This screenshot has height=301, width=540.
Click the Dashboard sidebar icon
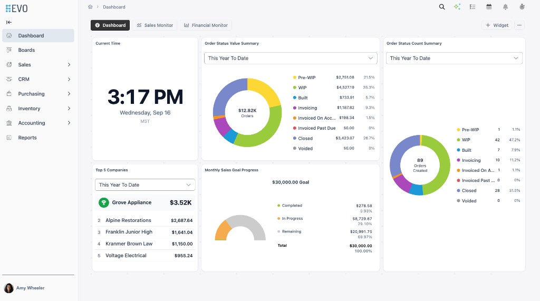[9, 35]
